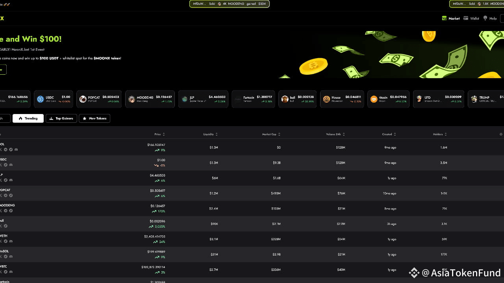Open the MOODENG ticker coin logo
504x283 pixels.
click(x=132, y=99)
